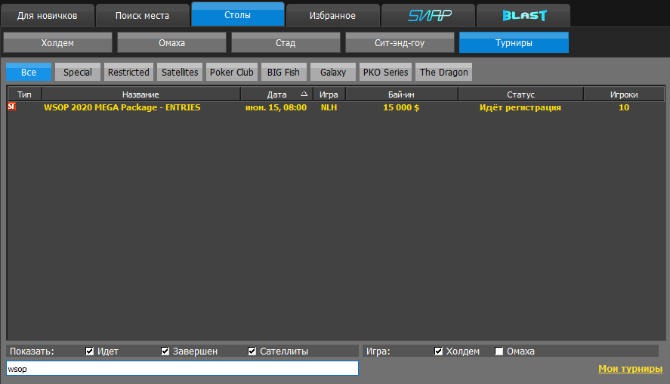Toggle the Холдем game checkbox
670x384 pixels.
[439, 351]
